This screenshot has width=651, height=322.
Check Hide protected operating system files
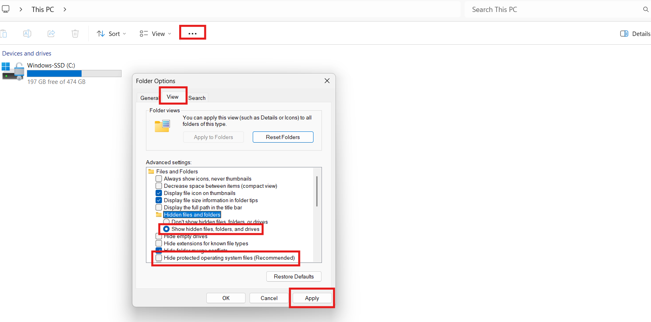point(159,258)
